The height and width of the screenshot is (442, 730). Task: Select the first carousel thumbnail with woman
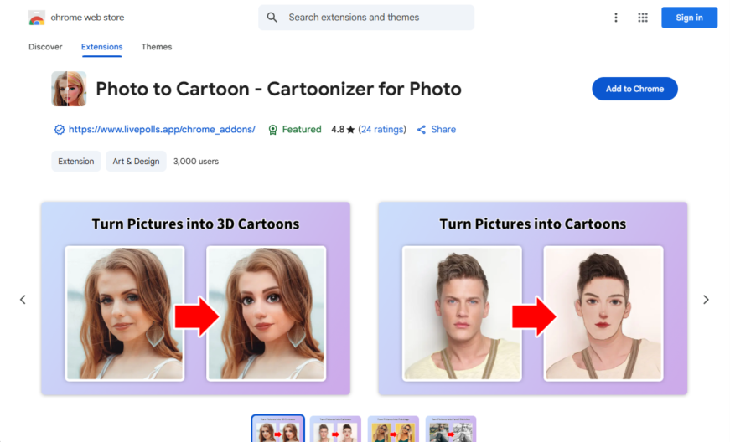[277, 429]
